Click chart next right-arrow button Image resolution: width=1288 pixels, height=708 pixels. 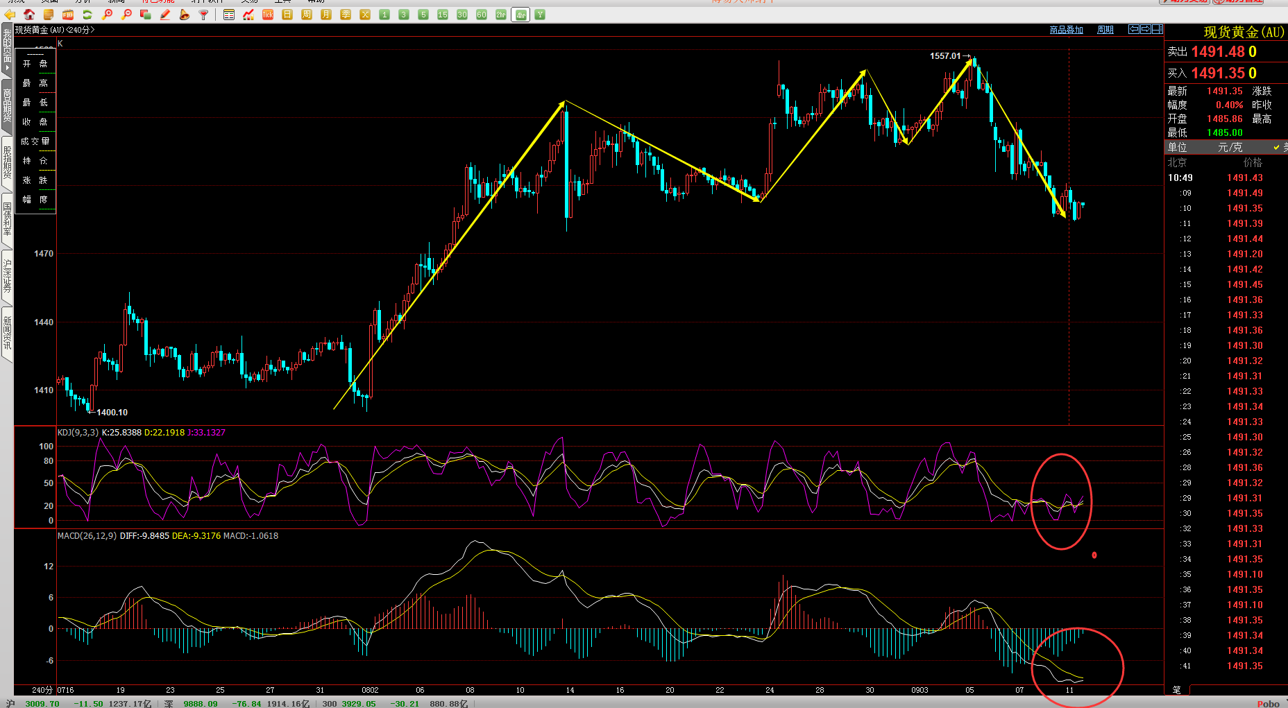[1146, 29]
